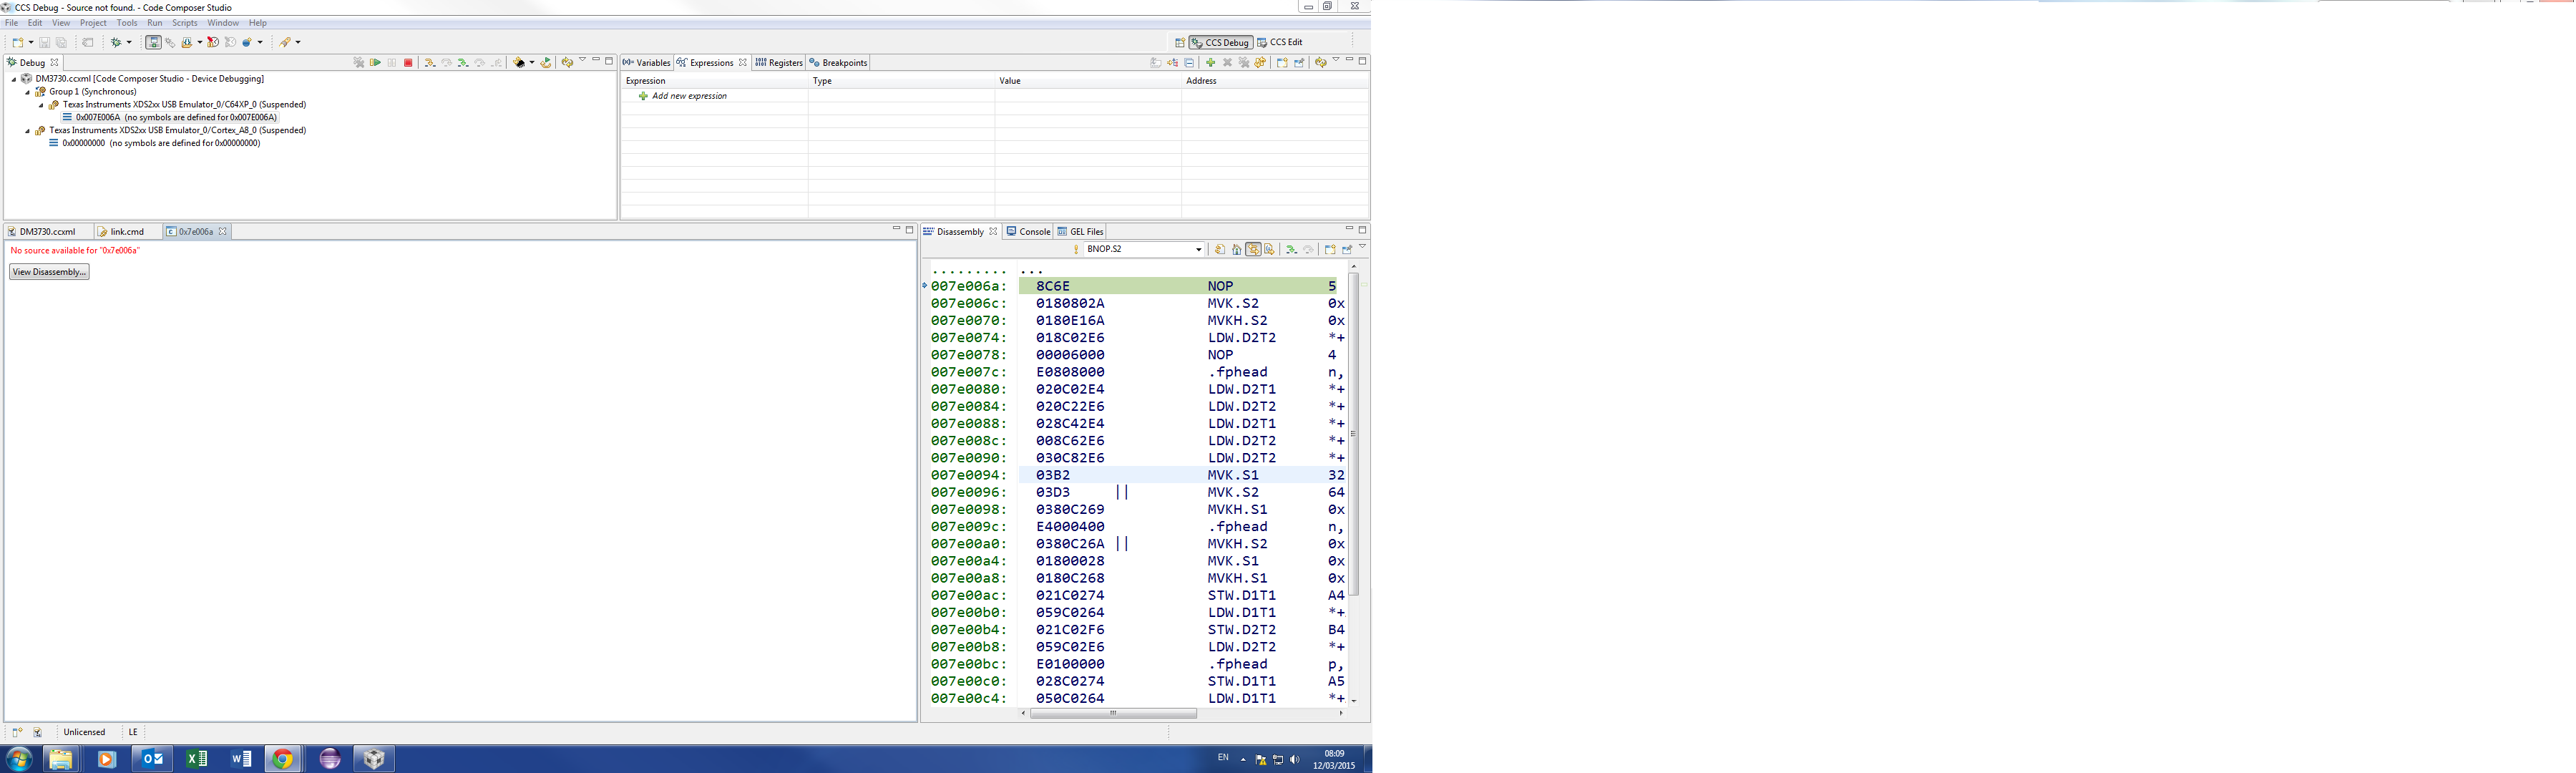Click the Home icon in Disassembly toolbar
Image resolution: width=2576 pixels, height=773 pixels.
1237,250
